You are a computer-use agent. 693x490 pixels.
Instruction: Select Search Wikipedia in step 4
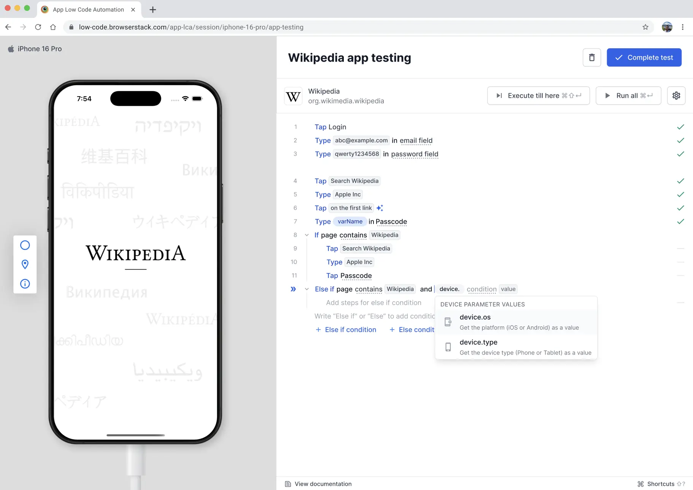[354, 181]
